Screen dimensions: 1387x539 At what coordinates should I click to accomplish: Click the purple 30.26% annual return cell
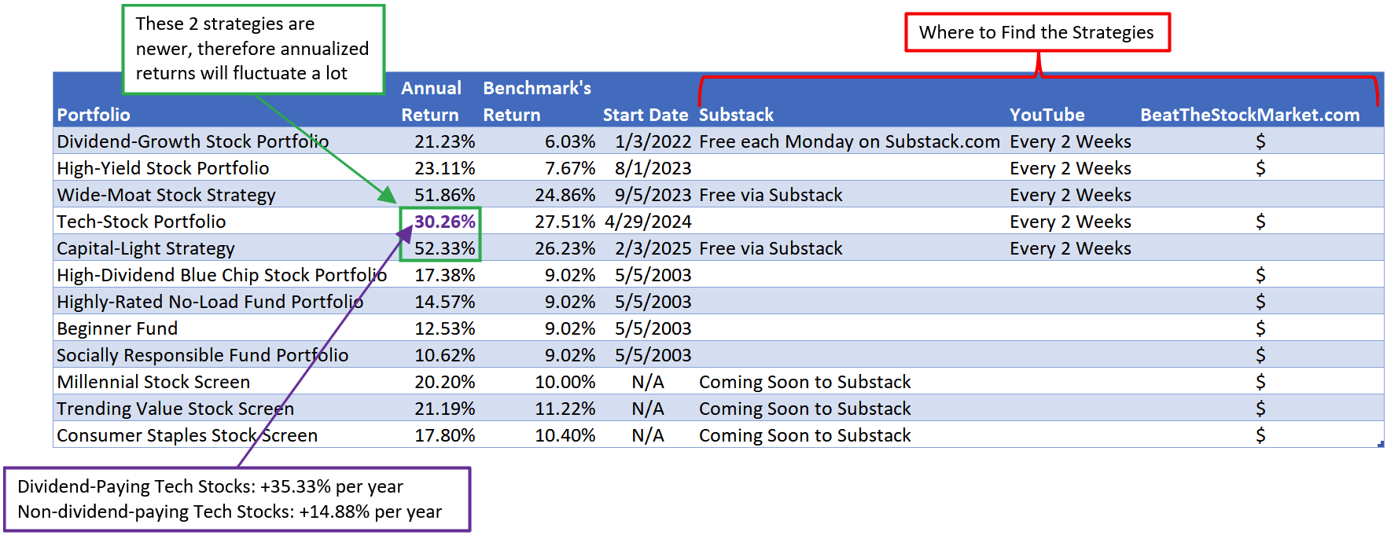[445, 222]
